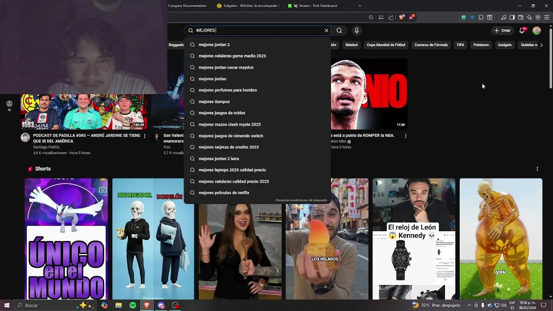This screenshot has height=311, width=553.
Task: Open YouTube notifications bell
Action: click(x=522, y=30)
